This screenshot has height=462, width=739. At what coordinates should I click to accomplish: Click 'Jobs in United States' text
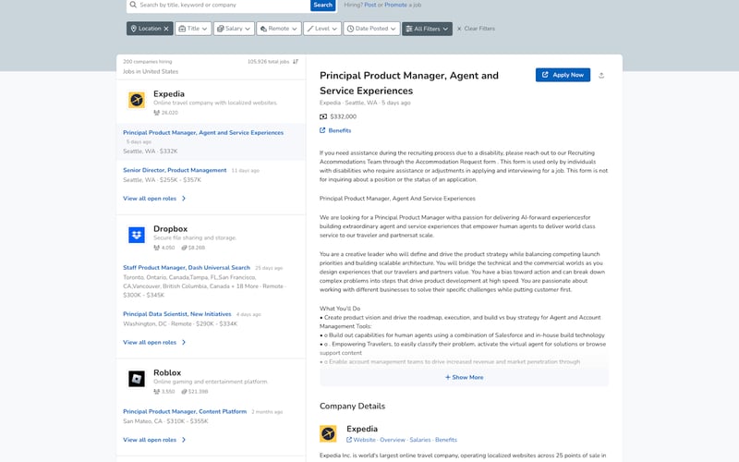(x=151, y=72)
